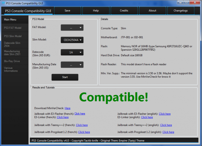Open the Credits page
Image resolution: width=202 pixels, height=146 pixels.
pos(124,10)
